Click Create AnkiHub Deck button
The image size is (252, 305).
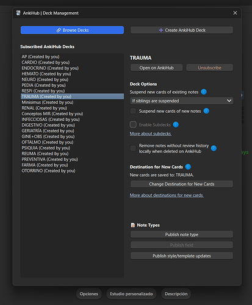point(182,30)
